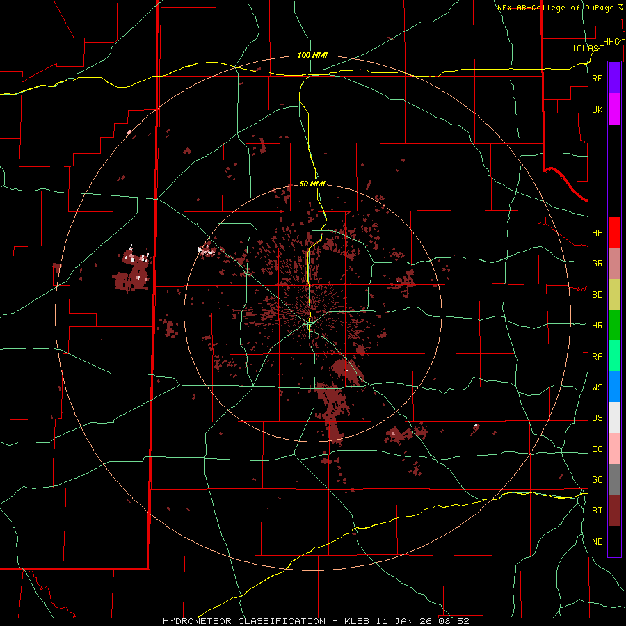Select the light pink IC swatch
Viewport: 626px width, 626px height.
(614, 449)
